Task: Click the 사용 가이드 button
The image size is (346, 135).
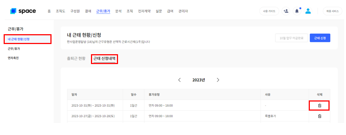Action: (269, 11)
